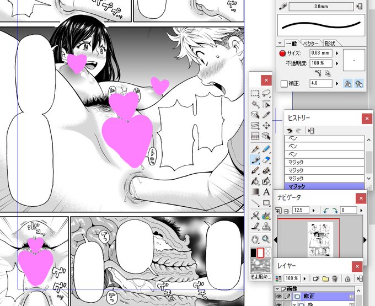Select the Move Layer four-arrow tool
The width and height of the screenshot is (375, 306).
[x=266, y=126]
